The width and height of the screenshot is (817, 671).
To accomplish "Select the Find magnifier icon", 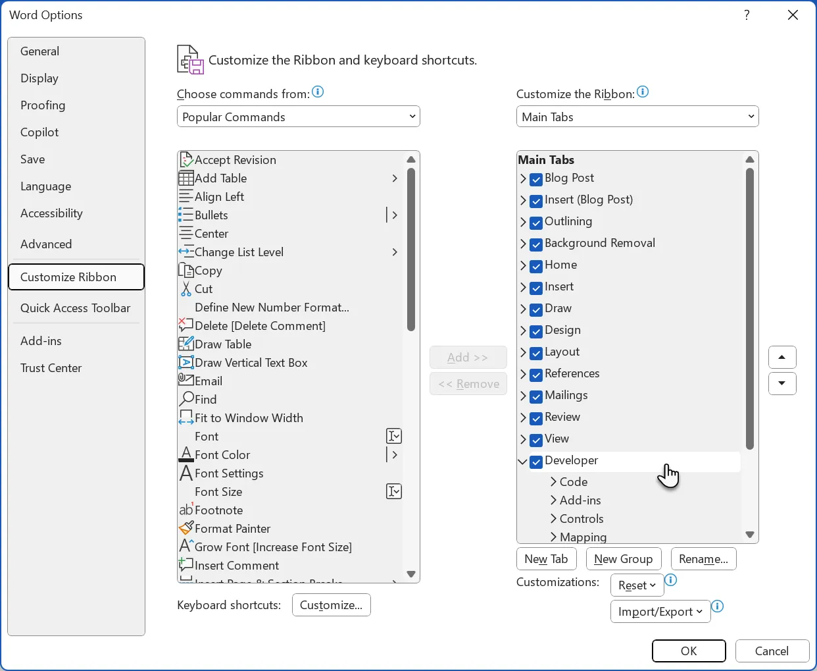I will point(186,399).
